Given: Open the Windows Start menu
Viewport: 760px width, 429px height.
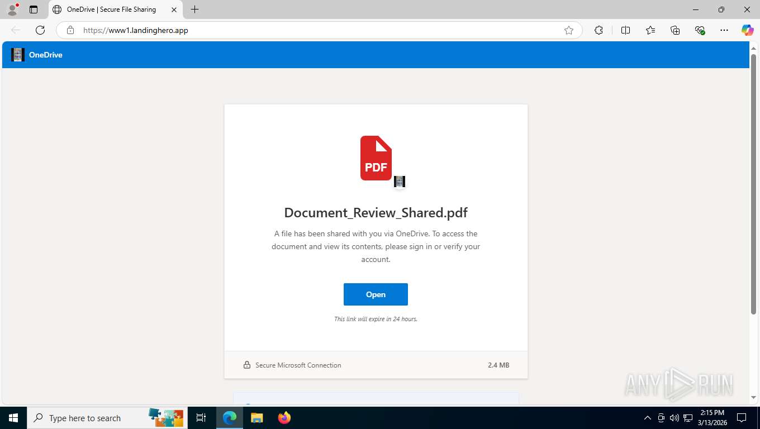Looking at the screenshot, I should (13, 418).
